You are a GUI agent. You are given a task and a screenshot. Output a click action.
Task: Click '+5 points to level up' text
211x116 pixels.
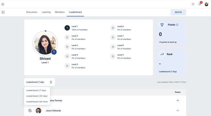pos(168,42)
